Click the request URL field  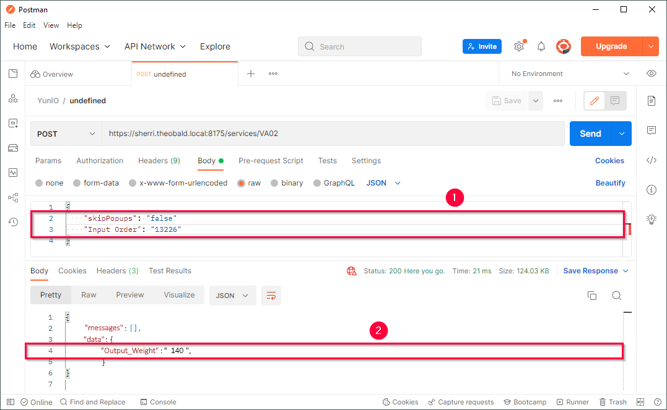[x=333, y=134]
